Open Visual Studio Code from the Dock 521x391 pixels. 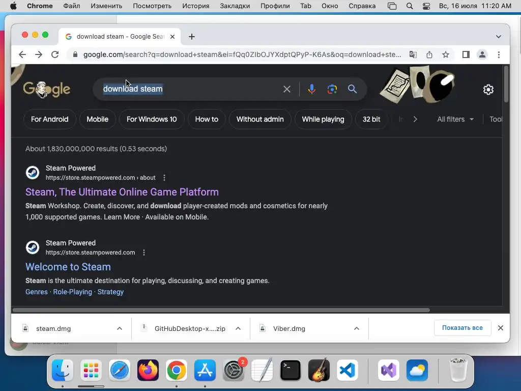348,370
